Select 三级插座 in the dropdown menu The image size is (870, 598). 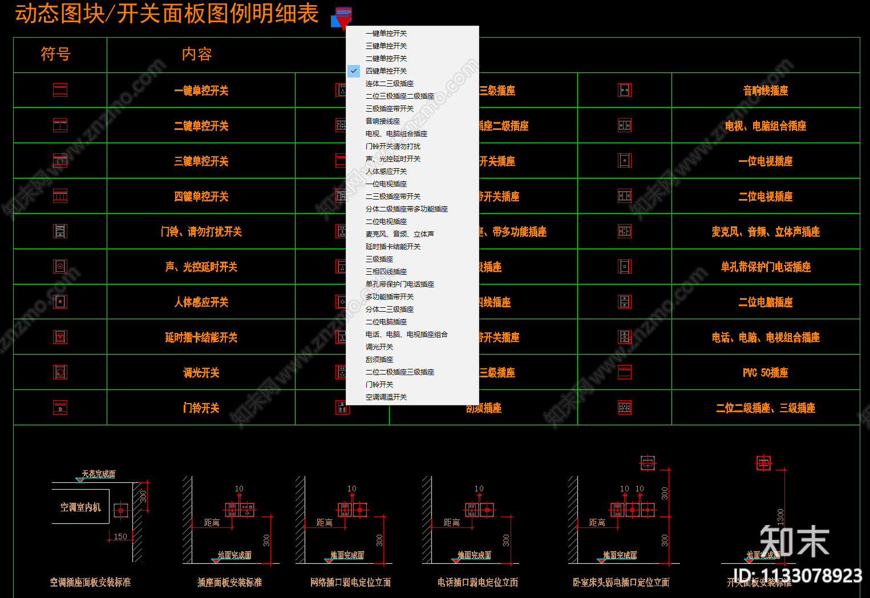379,259
